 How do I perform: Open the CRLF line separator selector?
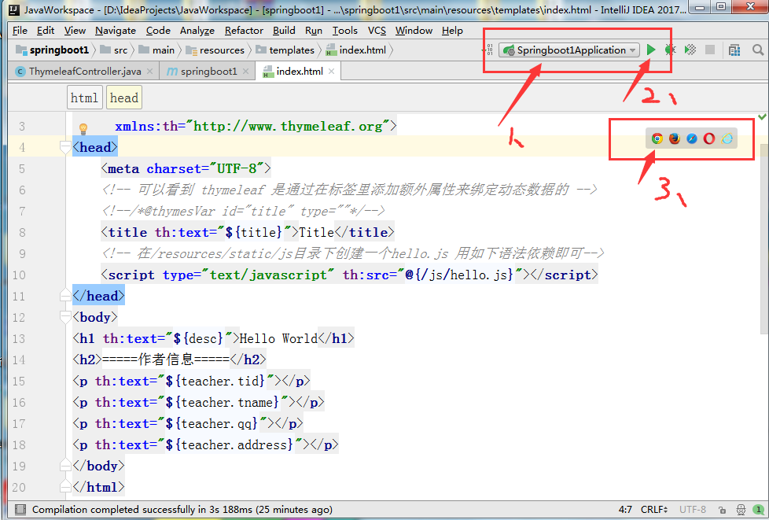click(x=654, y=510)
